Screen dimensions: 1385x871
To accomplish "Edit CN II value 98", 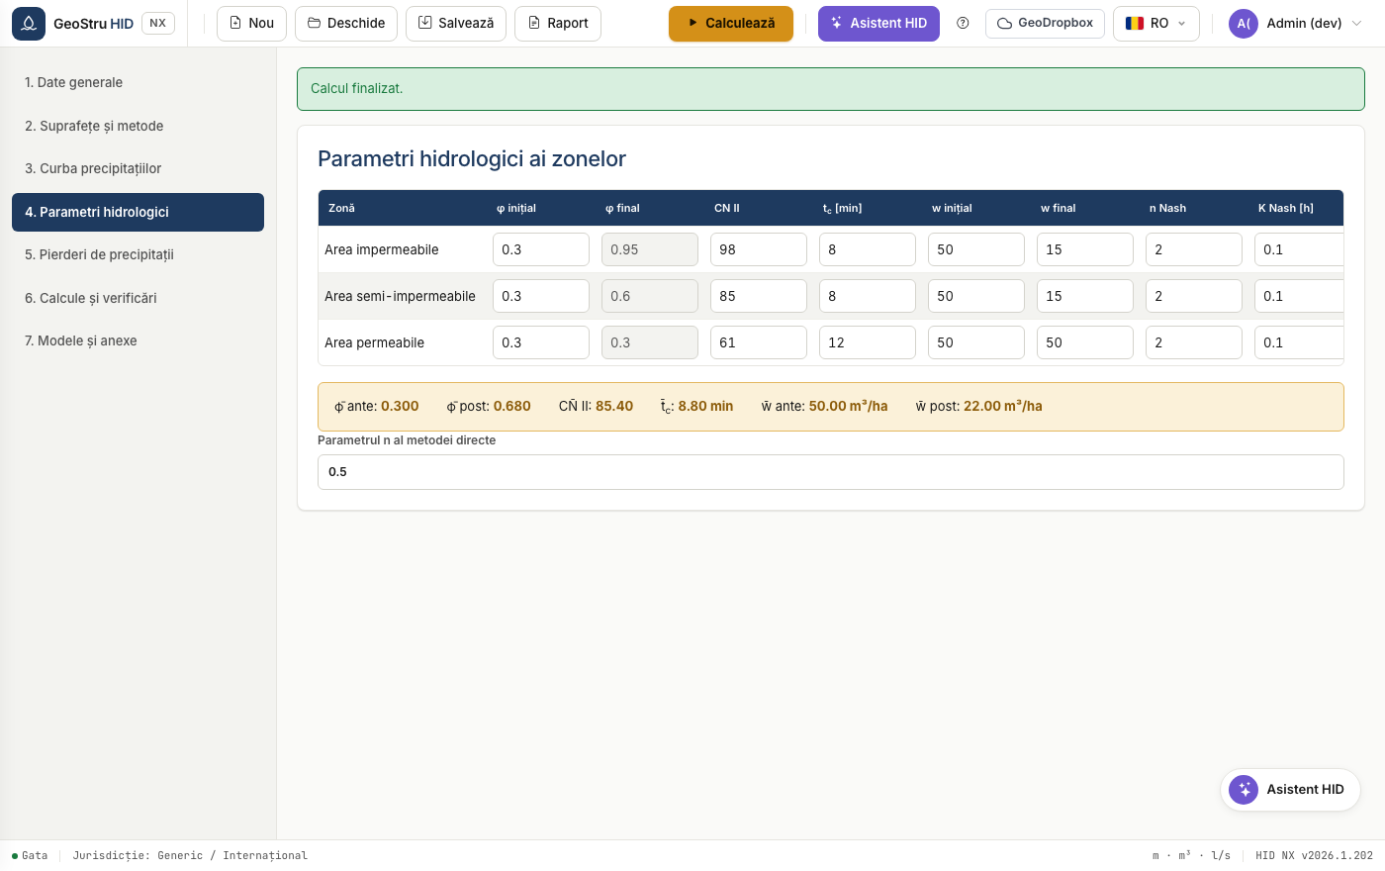I will tap(759, 249).
